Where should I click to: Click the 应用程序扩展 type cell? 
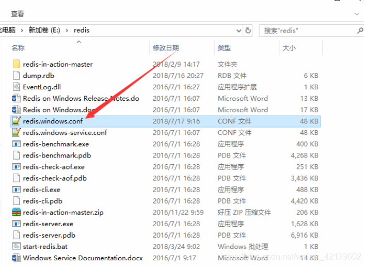[x=237, y=87]
